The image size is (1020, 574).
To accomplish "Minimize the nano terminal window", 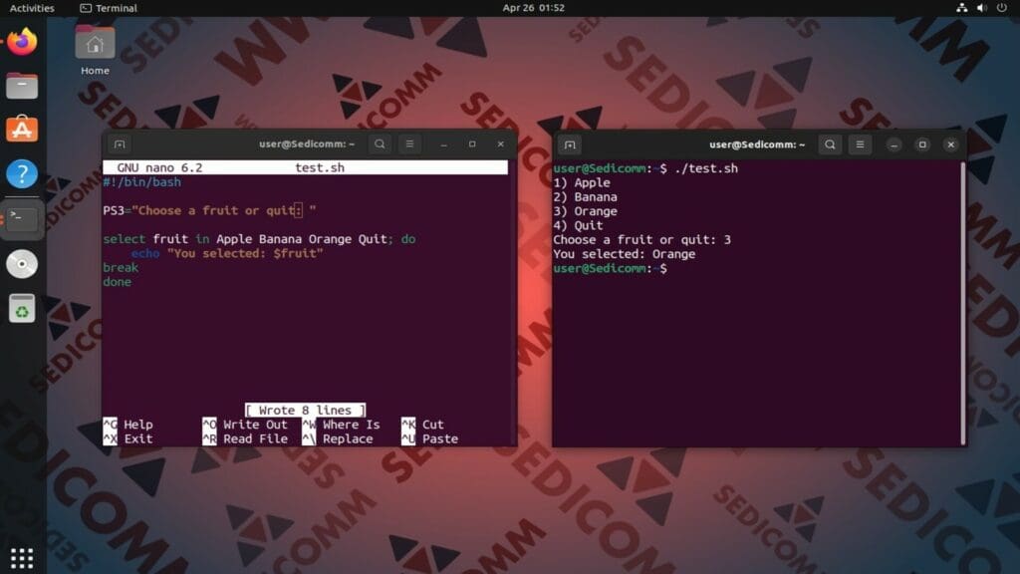I will [443, 144].
